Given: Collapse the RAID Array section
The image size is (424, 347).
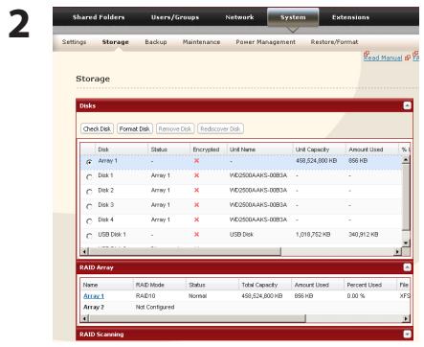Looking at the screenshot, I should click(407, 267).
